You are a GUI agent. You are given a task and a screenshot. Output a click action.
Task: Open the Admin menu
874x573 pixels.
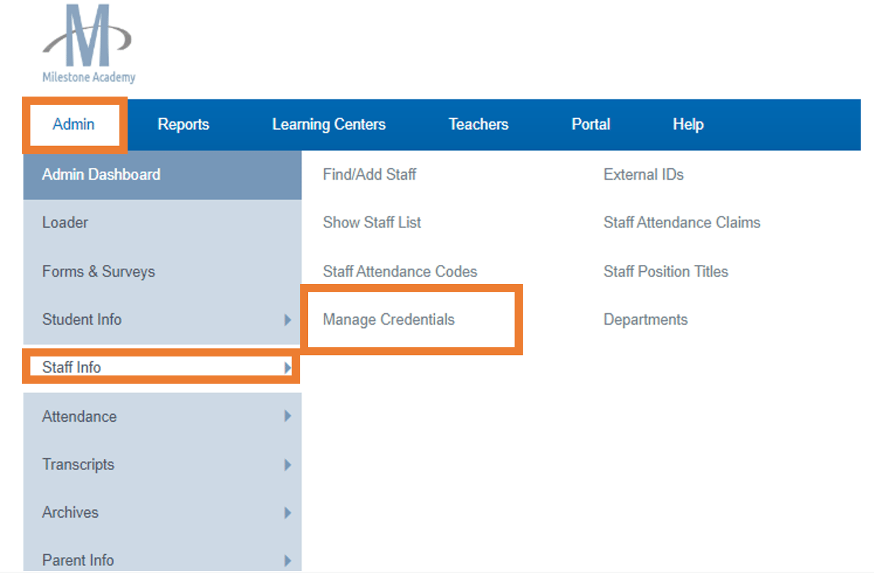pyautogui.click(x=74, y=125)
